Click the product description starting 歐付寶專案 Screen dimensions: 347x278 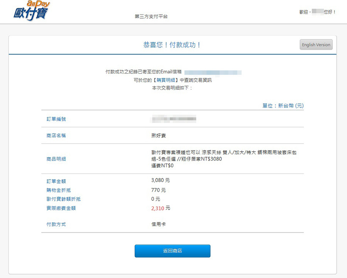point(224,156)
